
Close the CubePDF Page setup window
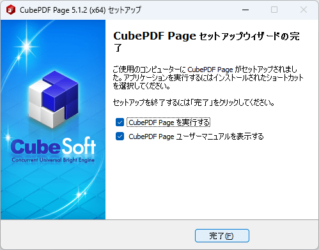pyautogui.click(x=304, y=10)
